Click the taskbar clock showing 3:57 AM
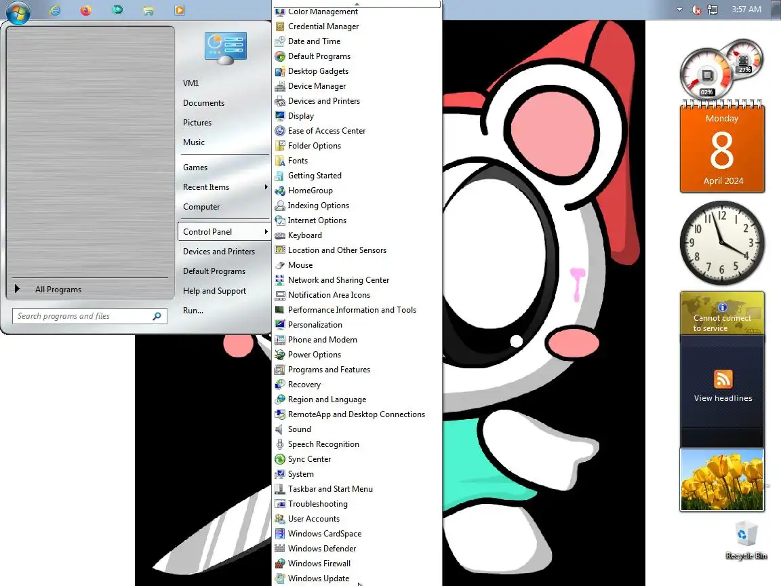 coord(746,9)
